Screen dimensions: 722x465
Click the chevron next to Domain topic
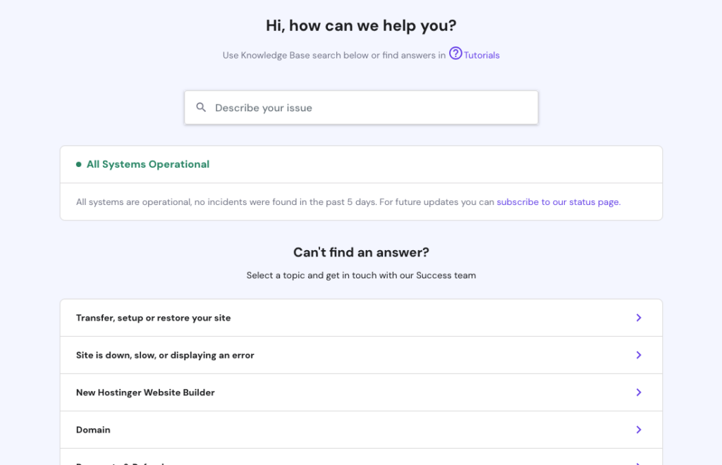pyautogui.click(x=639, y=430)
